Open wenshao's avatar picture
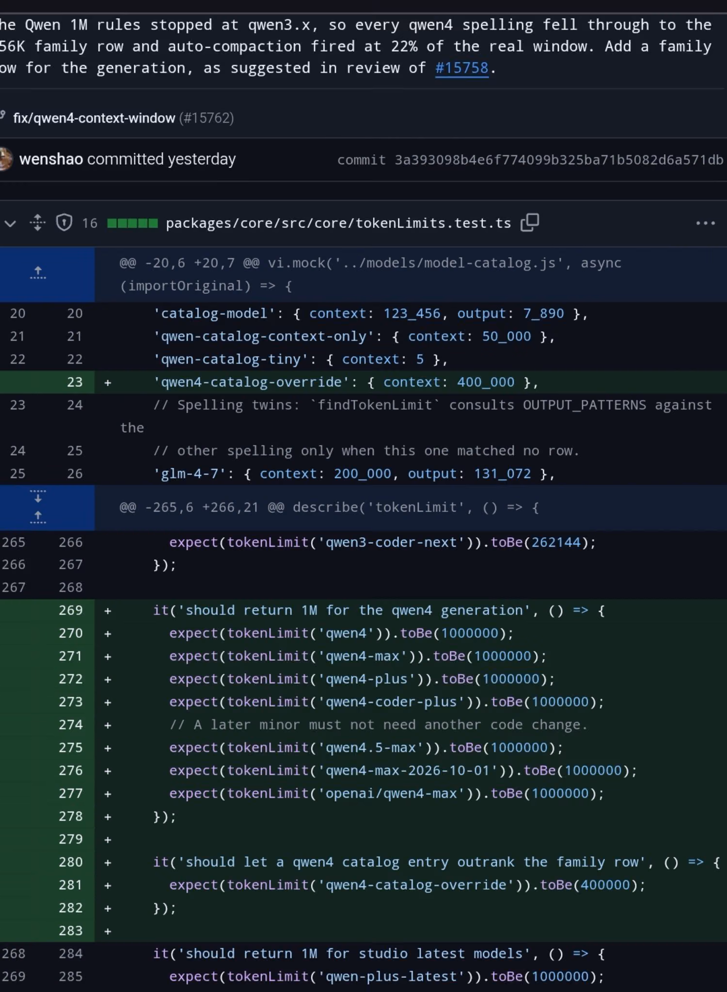 click(6, 159)
